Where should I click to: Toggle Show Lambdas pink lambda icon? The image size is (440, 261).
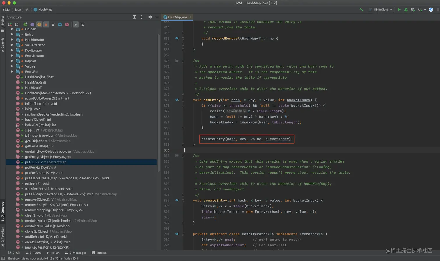point(67,24)
